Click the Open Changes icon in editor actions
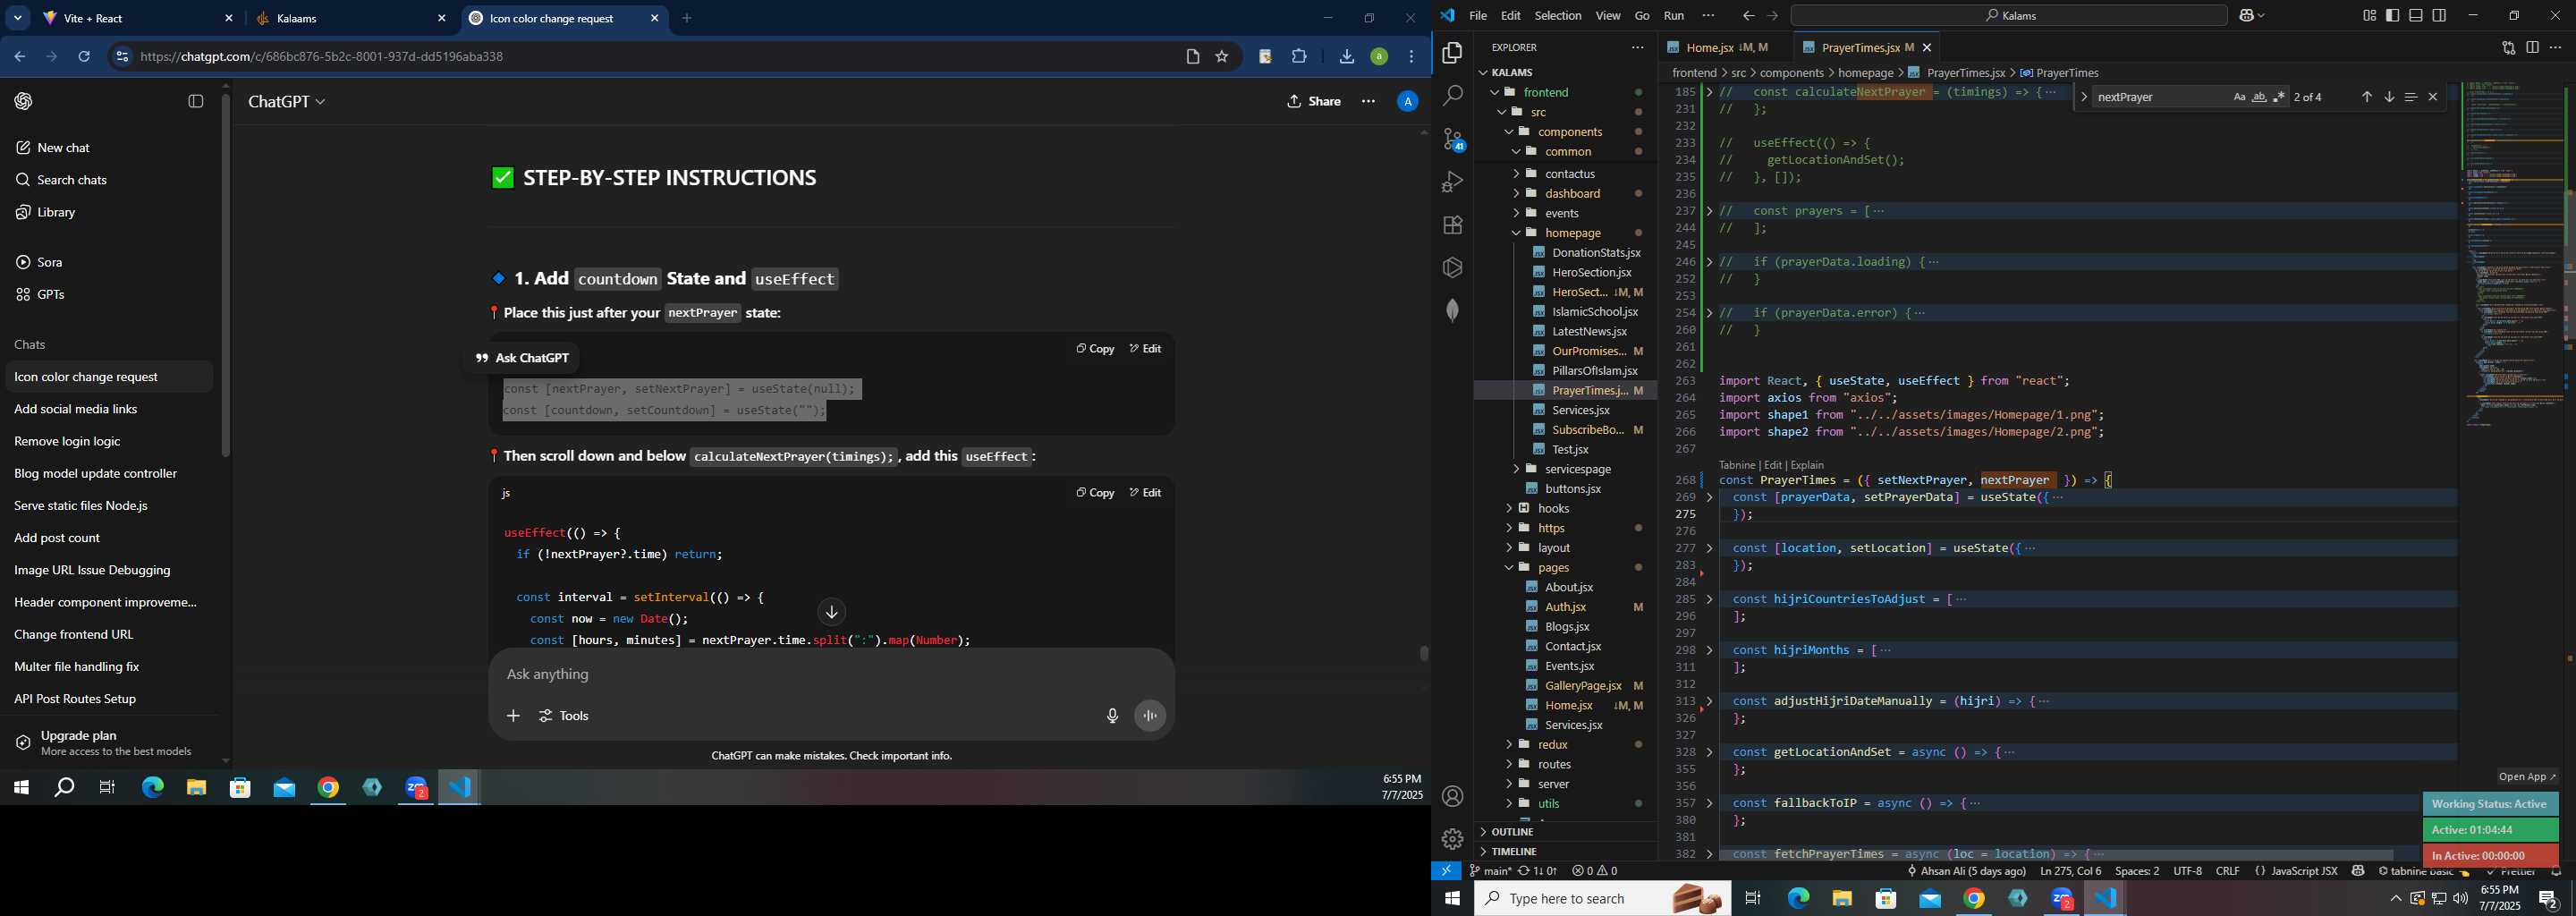 [2508, 47]
